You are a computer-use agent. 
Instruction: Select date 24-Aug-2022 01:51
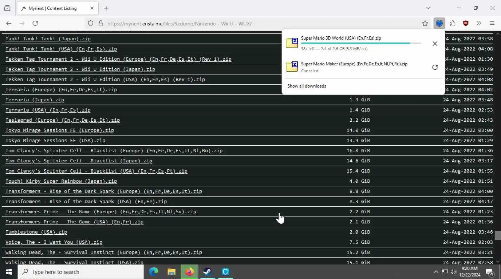468,181
